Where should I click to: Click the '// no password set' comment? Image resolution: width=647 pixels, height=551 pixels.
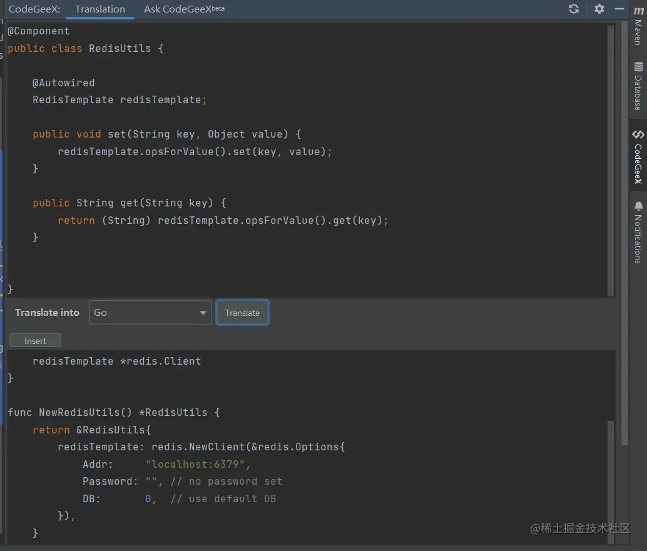click(x=226, y=482)
